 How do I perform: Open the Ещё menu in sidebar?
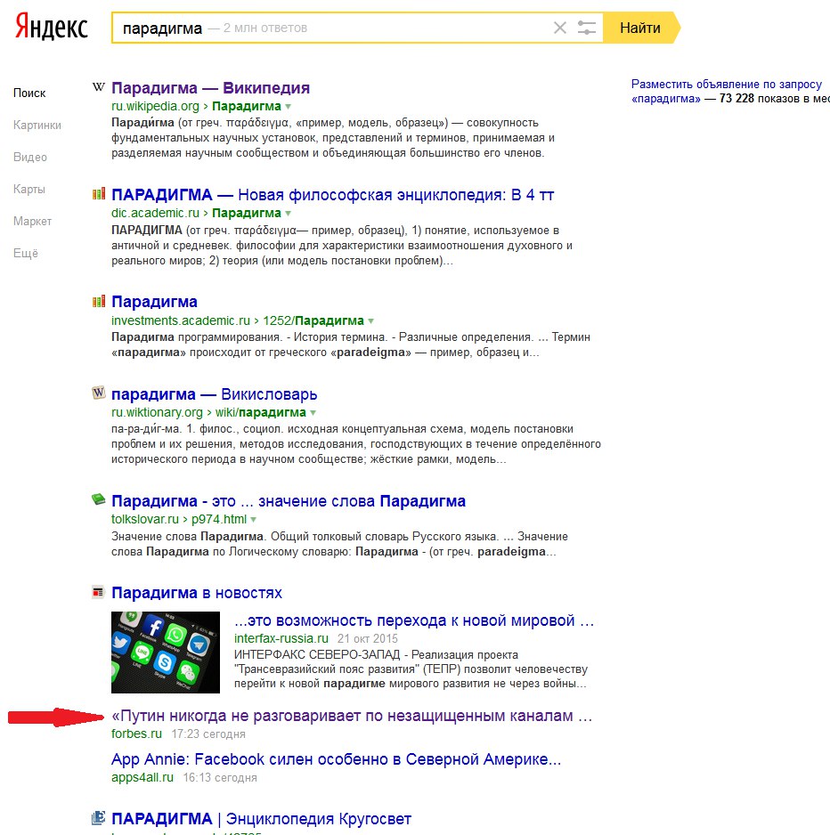pos(26,253)
